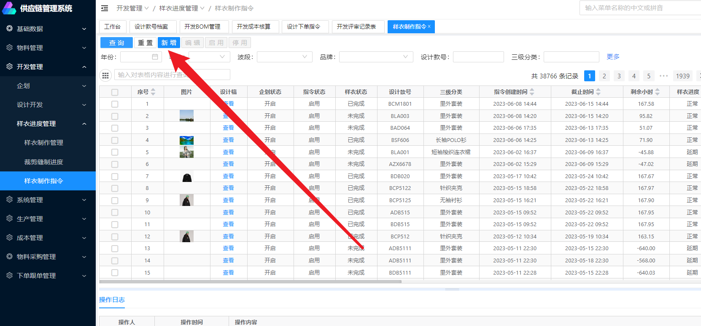This screenshot has height=326, width=701.
Task: Click the 更多 filters link
Action: point(613,57)
